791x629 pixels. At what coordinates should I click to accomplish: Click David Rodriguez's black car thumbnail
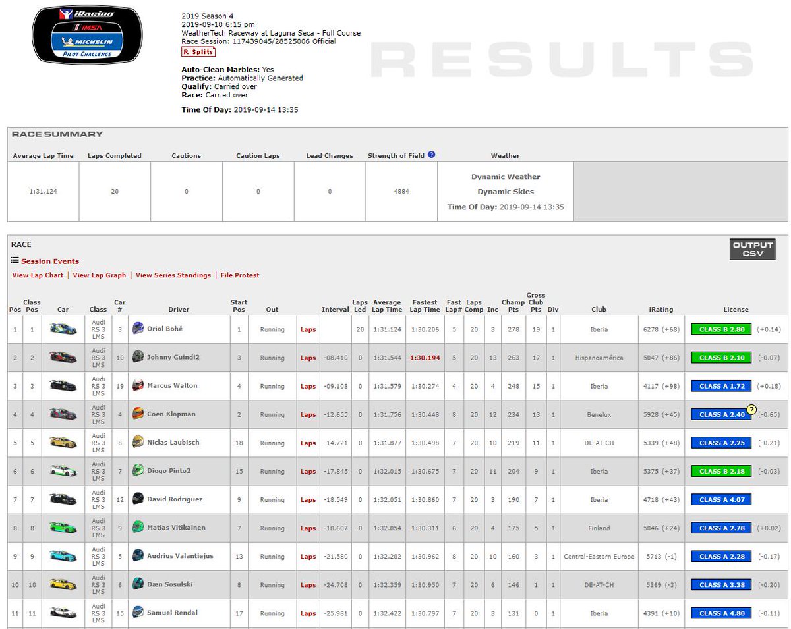click(63, 499)
